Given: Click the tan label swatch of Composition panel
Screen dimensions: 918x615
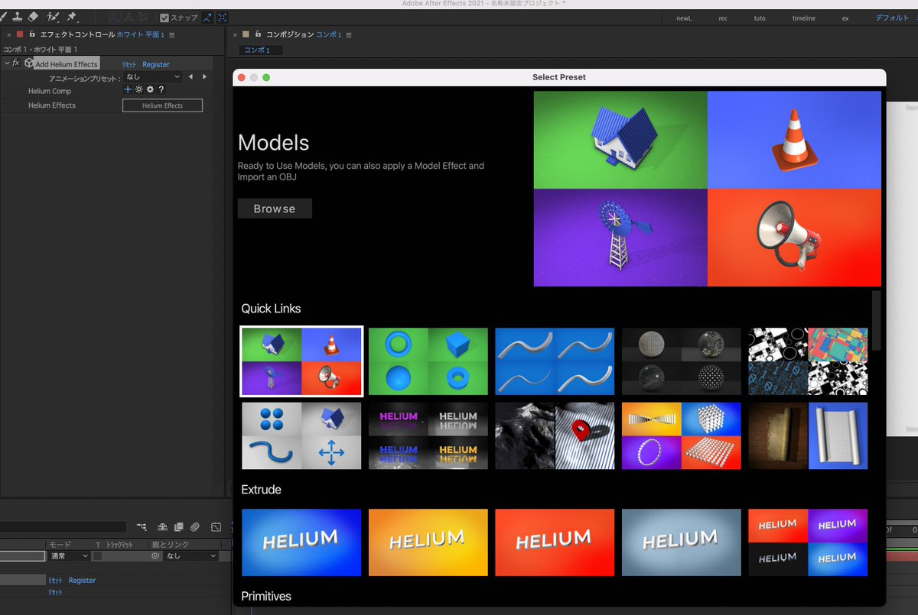Looking at the screenshot, I should pos(246,34).
